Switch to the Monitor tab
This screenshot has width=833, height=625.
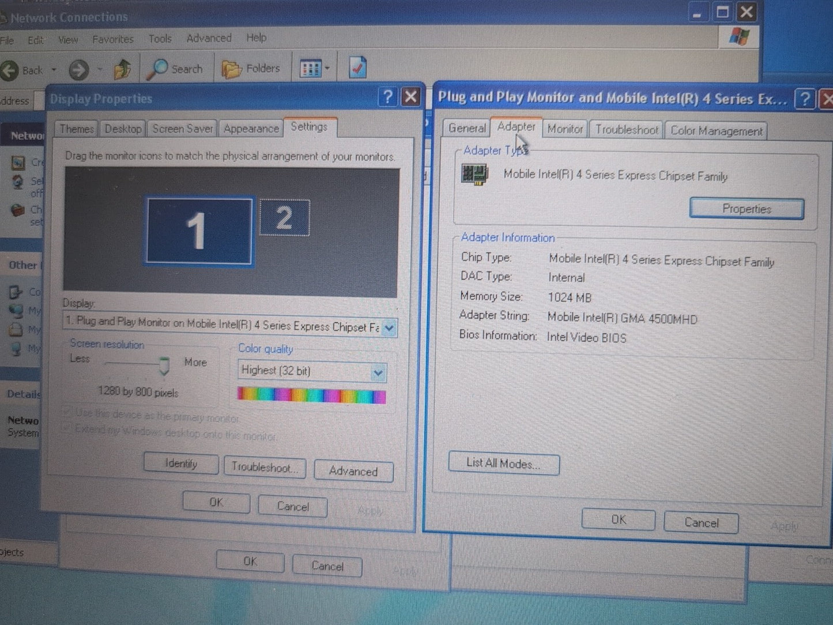tap(565, 129)
